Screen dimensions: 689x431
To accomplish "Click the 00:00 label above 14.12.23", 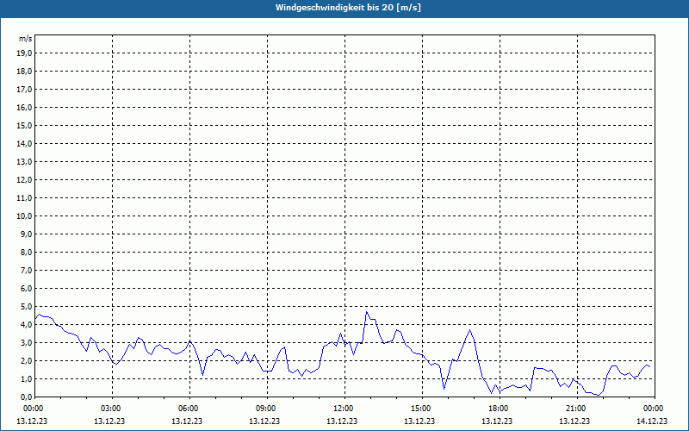I will [655, 409].
